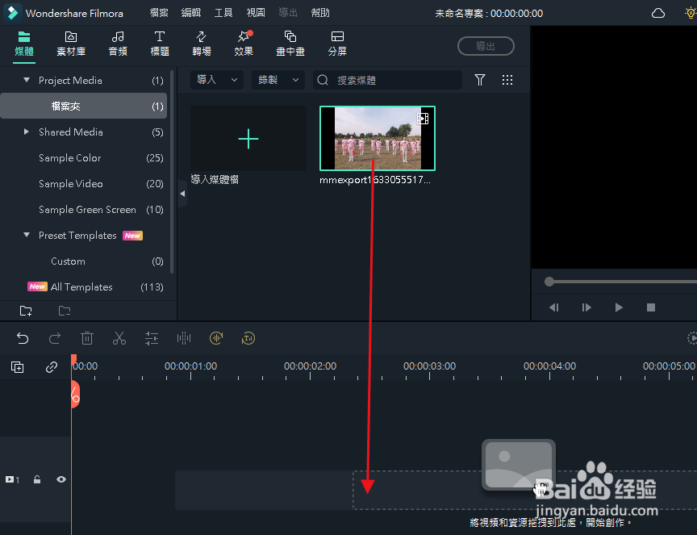Click the media panel vertical scrollbar
The height and width of the screenshot is (535, 697).
pos(172,171)
